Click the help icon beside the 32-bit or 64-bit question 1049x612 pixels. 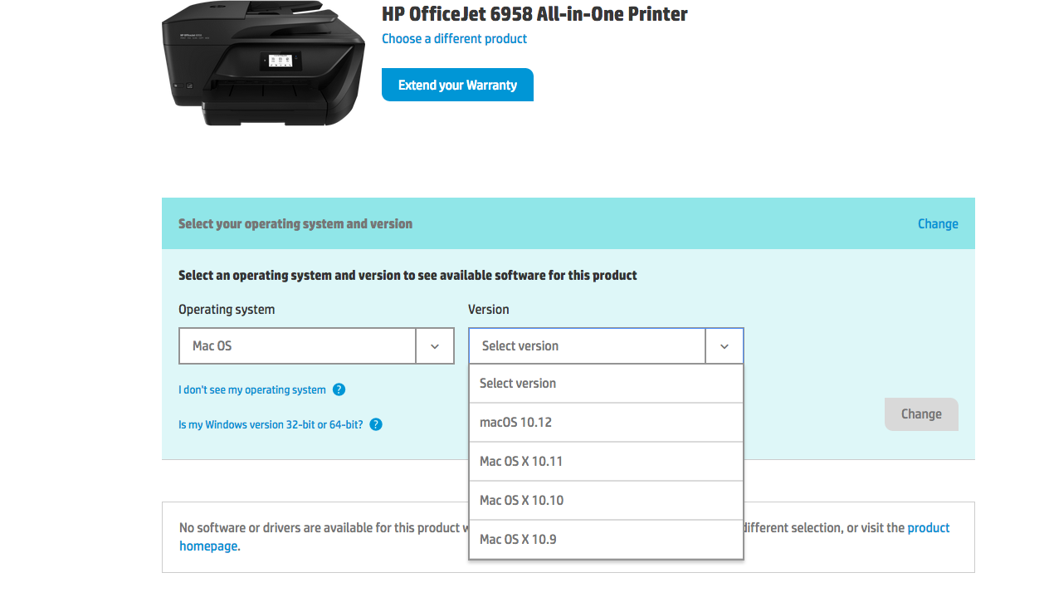(376, 424)
